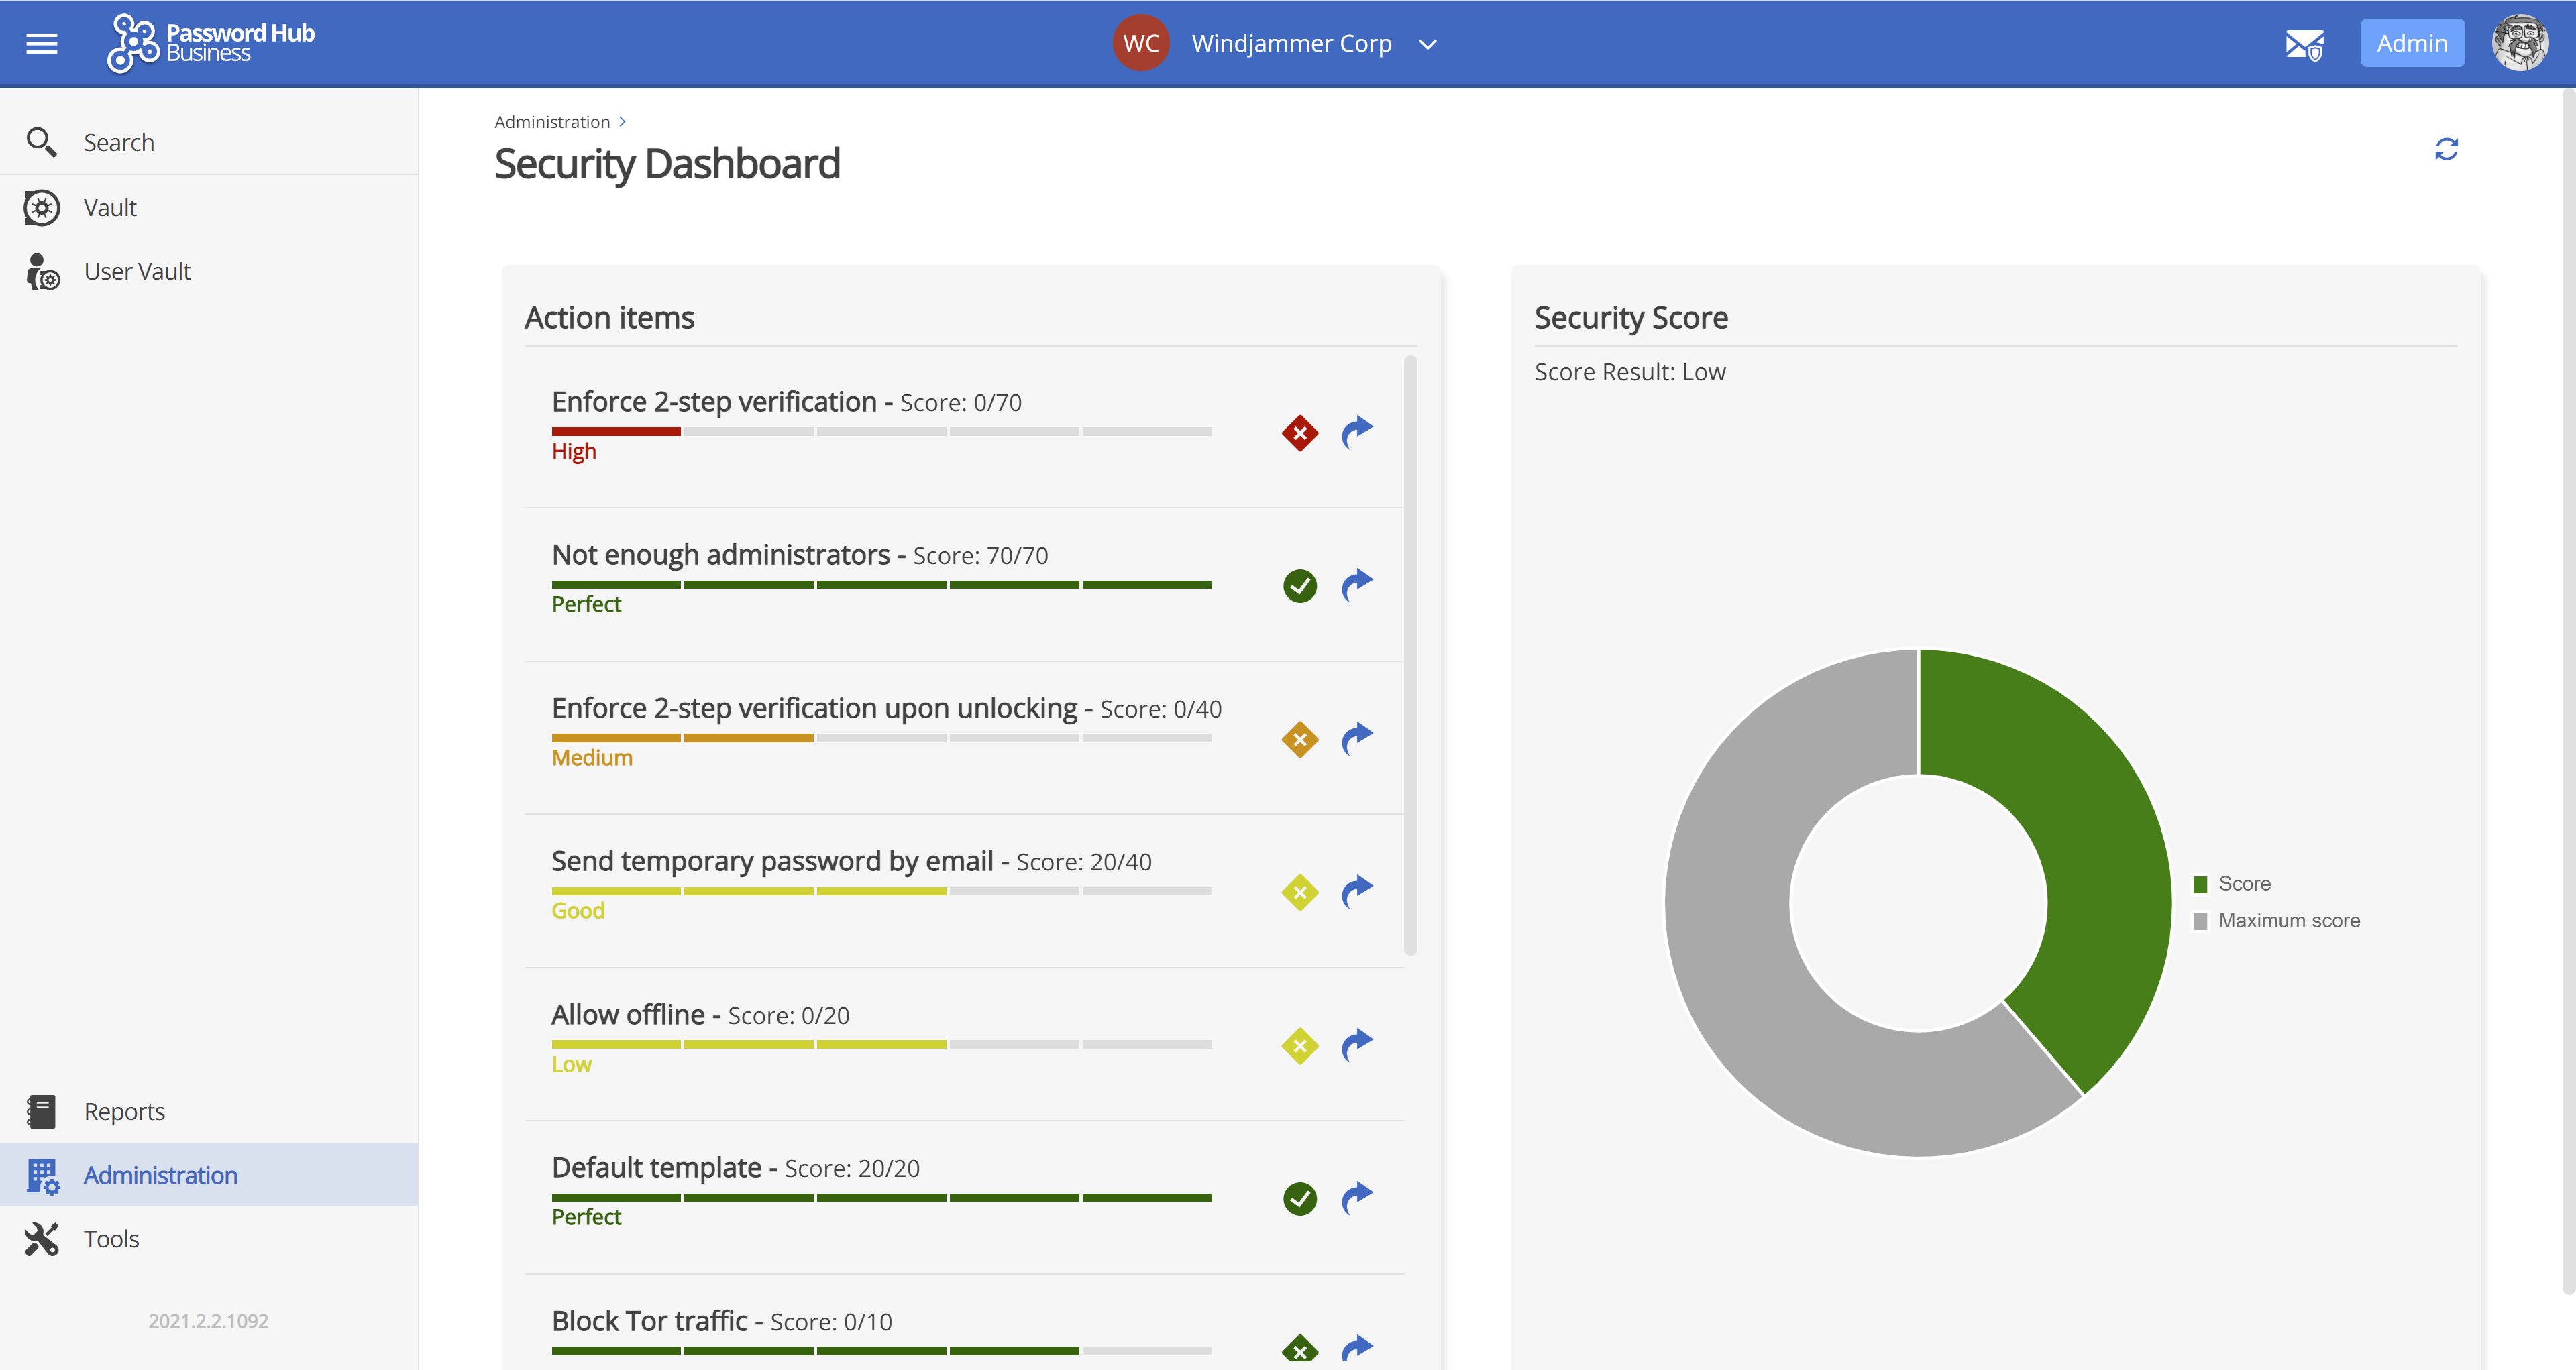Open the hamburger menu
This screenshot has width=2576, height=1370.
[41, 42]
